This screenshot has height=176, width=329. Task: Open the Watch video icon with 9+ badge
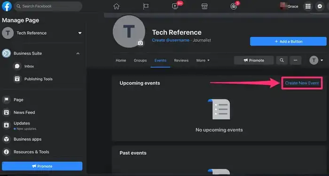[x=175, y=6]
